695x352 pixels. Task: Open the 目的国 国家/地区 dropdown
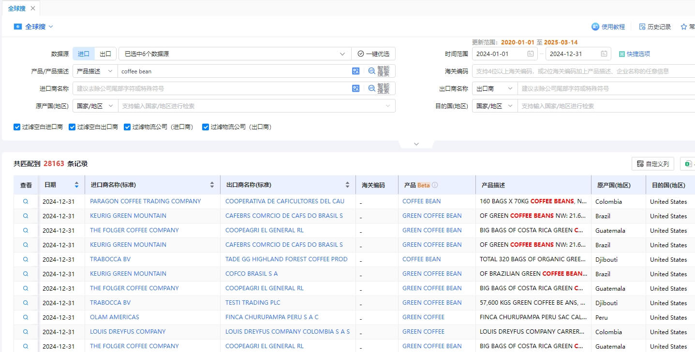point(495,106)
